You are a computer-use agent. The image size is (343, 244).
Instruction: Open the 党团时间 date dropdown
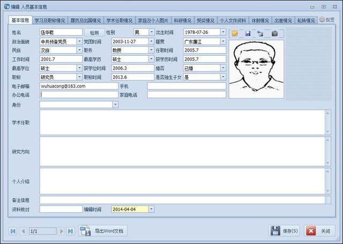[151, 41]
